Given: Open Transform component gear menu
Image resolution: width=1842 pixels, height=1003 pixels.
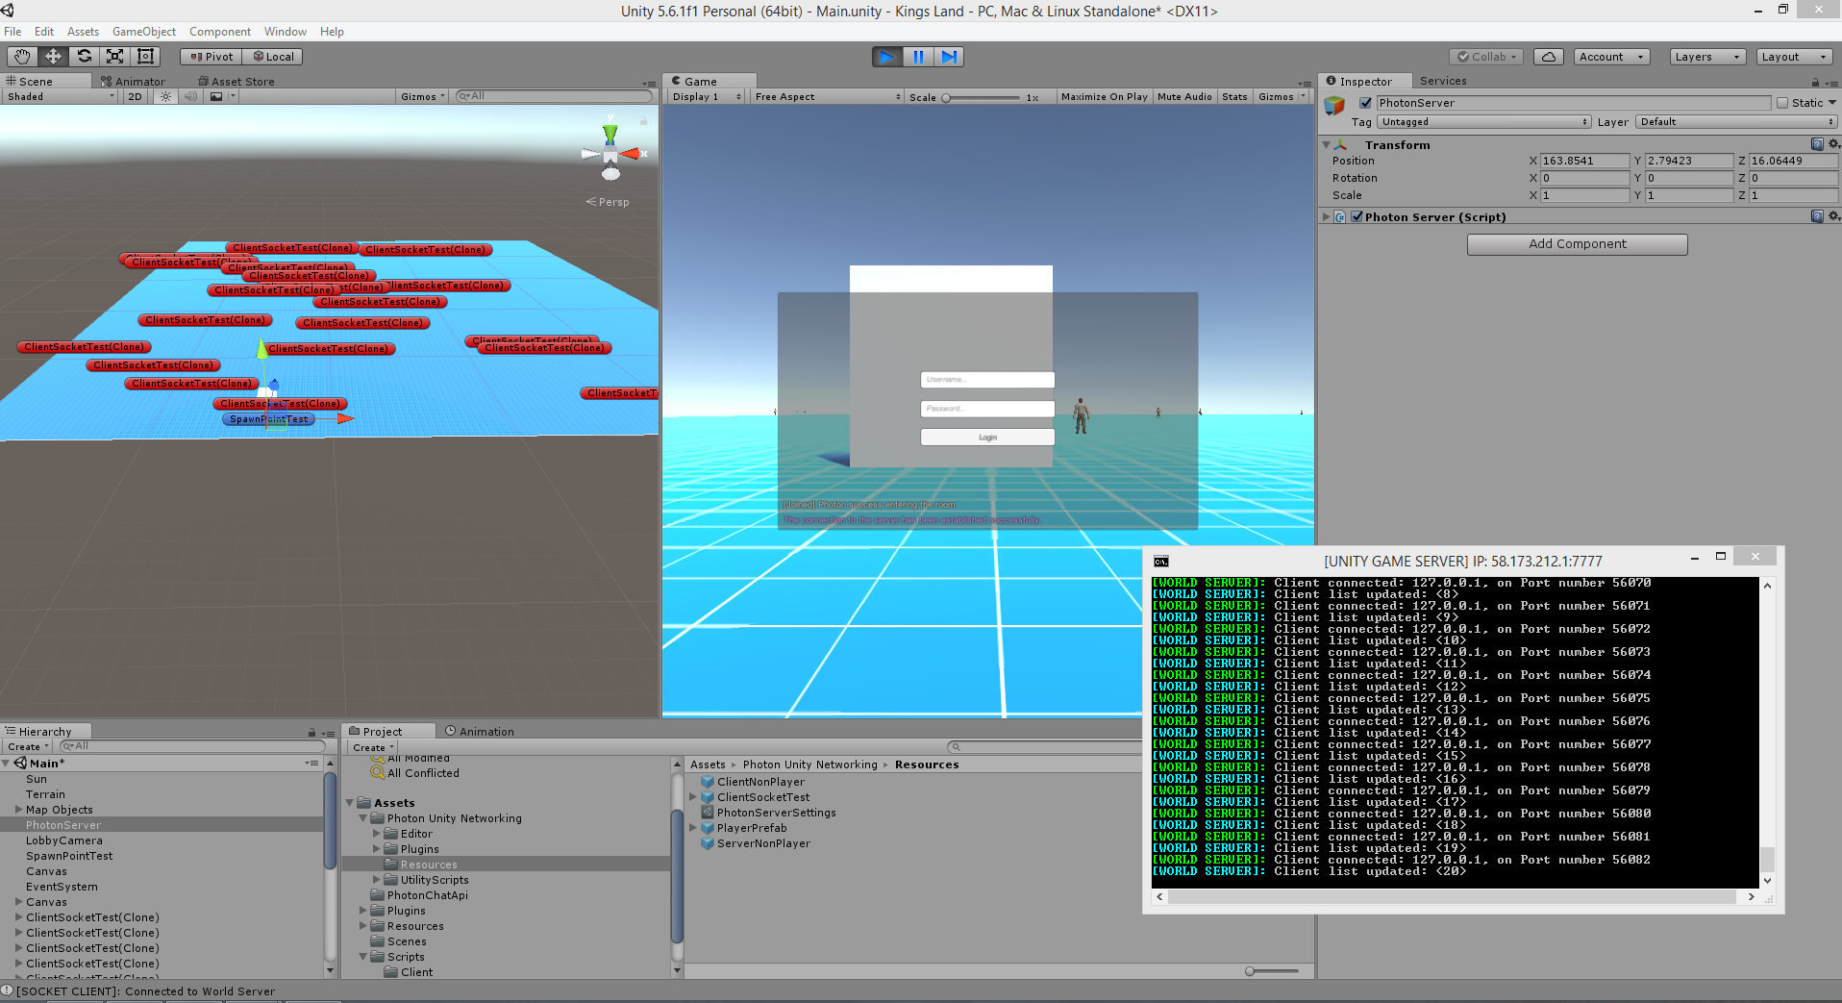Looking at the screenshot, I should pyautogui.click(x=1833, y=144).
